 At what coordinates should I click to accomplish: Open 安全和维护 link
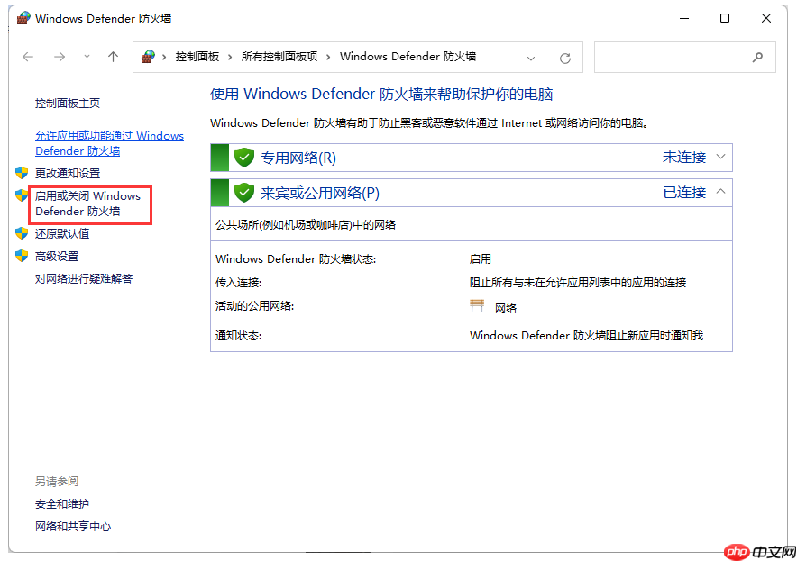(x=62, y=504)
